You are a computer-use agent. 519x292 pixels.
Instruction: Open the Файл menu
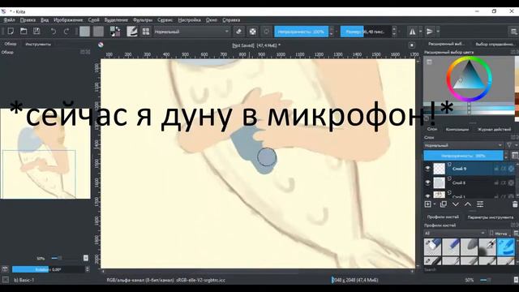pyautogui.click(x=9, y=19)
